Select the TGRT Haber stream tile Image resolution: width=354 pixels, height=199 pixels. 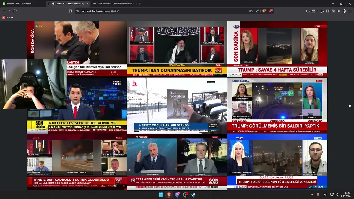click(277, 162)
